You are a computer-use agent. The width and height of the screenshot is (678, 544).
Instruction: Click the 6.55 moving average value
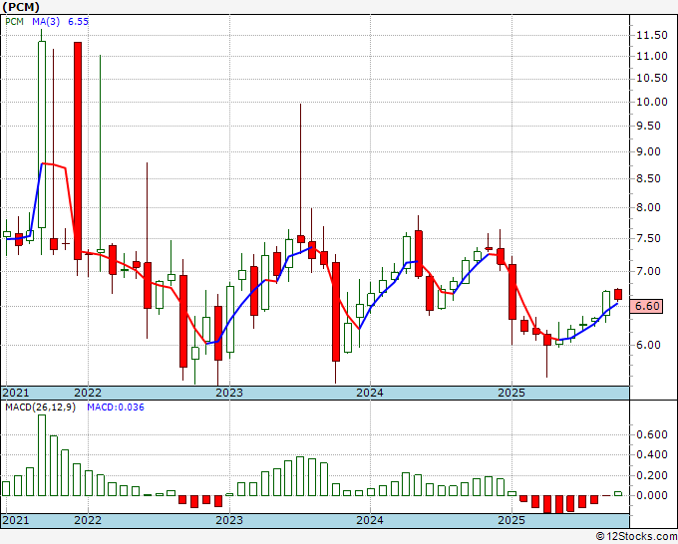tap(78, 22)
